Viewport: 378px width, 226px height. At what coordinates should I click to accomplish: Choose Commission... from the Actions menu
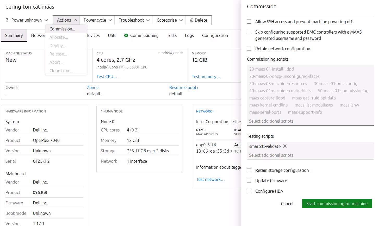click(62, 29)
